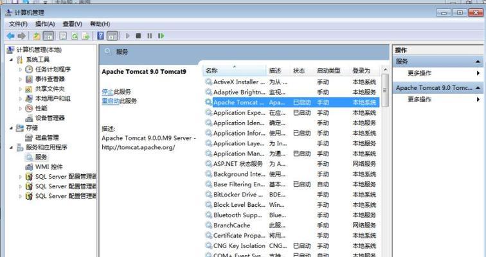Select 事件查看器 in the tree
Viewport: 486px width, 257px height.
[x=50, y=79]
